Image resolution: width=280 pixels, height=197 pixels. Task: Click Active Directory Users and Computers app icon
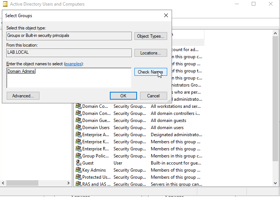[x=5, y=4]
